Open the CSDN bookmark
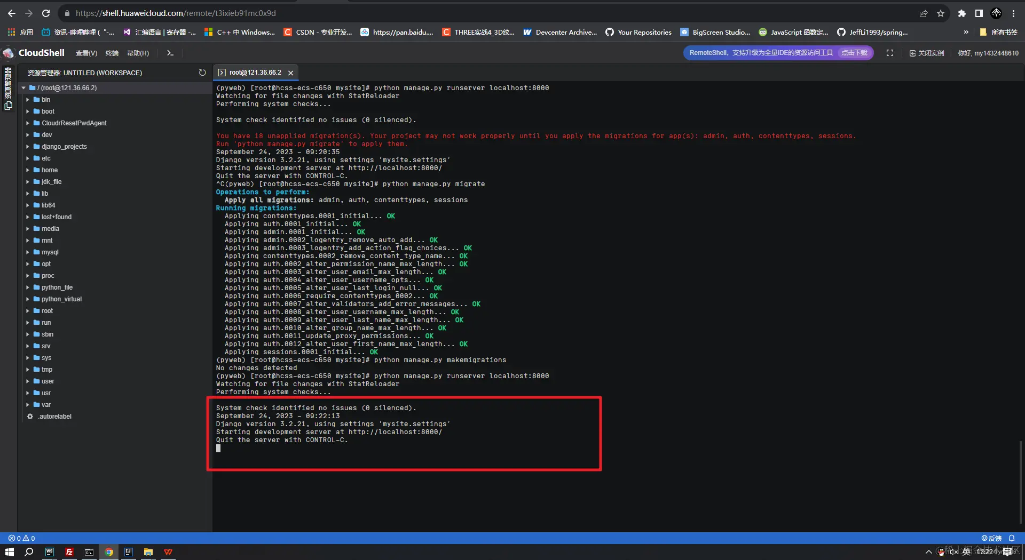This screenshot has height=560, width=1025. click(318, 33)
